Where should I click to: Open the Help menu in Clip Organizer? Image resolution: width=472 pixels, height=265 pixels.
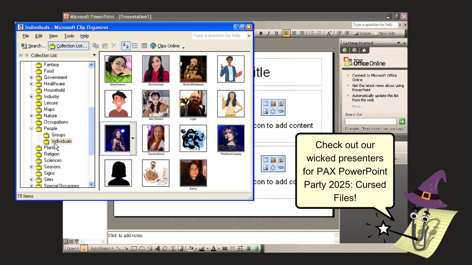tap(85, 36)
